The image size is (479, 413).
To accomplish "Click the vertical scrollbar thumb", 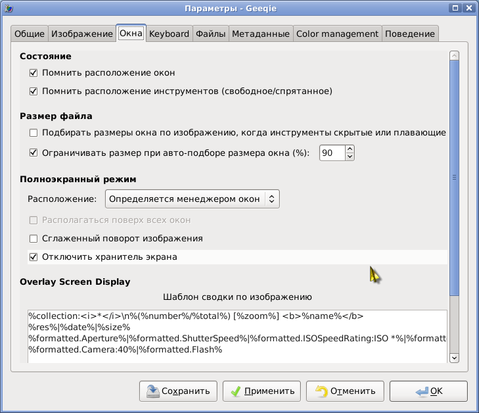I will point(454,178).
